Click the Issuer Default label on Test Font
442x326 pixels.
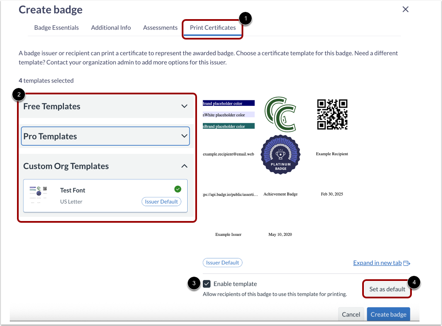[161, 201]
